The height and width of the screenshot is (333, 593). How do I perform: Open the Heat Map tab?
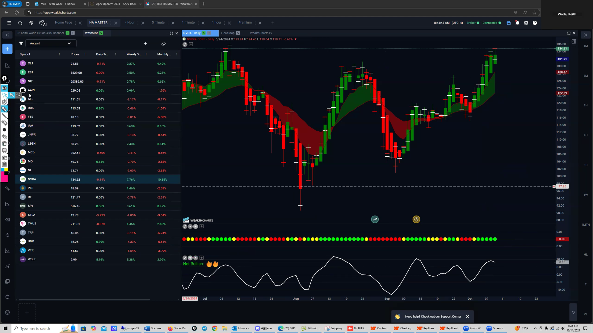(228, 33)
